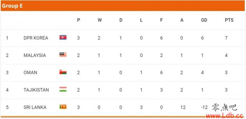Select the DPR KOREA team name
Image resolution: width=246 pixels, height=119 pixels.
pyautogui.click(x=36, y=38)
